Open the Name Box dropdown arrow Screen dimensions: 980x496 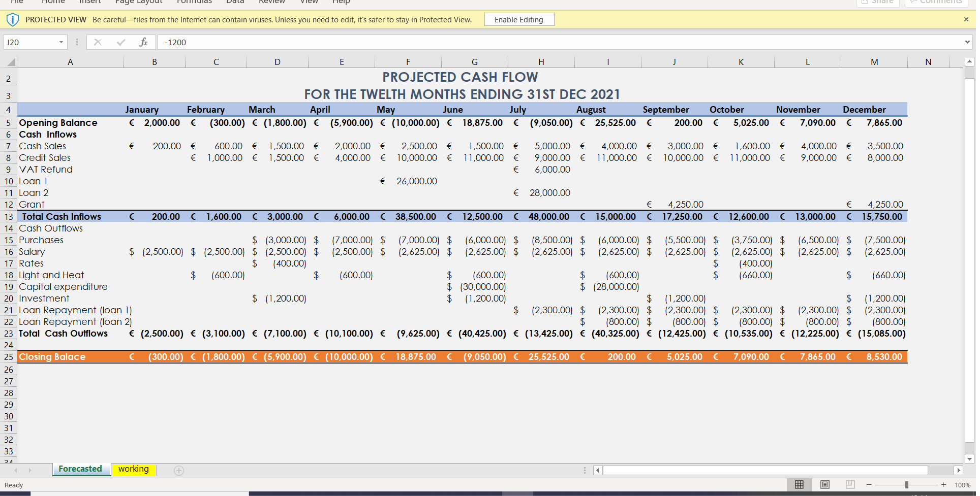click(x=61, y=42)
